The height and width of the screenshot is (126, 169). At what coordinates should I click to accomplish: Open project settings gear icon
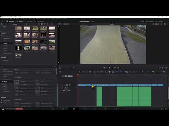pyautogui.click(x=166, y=109)
